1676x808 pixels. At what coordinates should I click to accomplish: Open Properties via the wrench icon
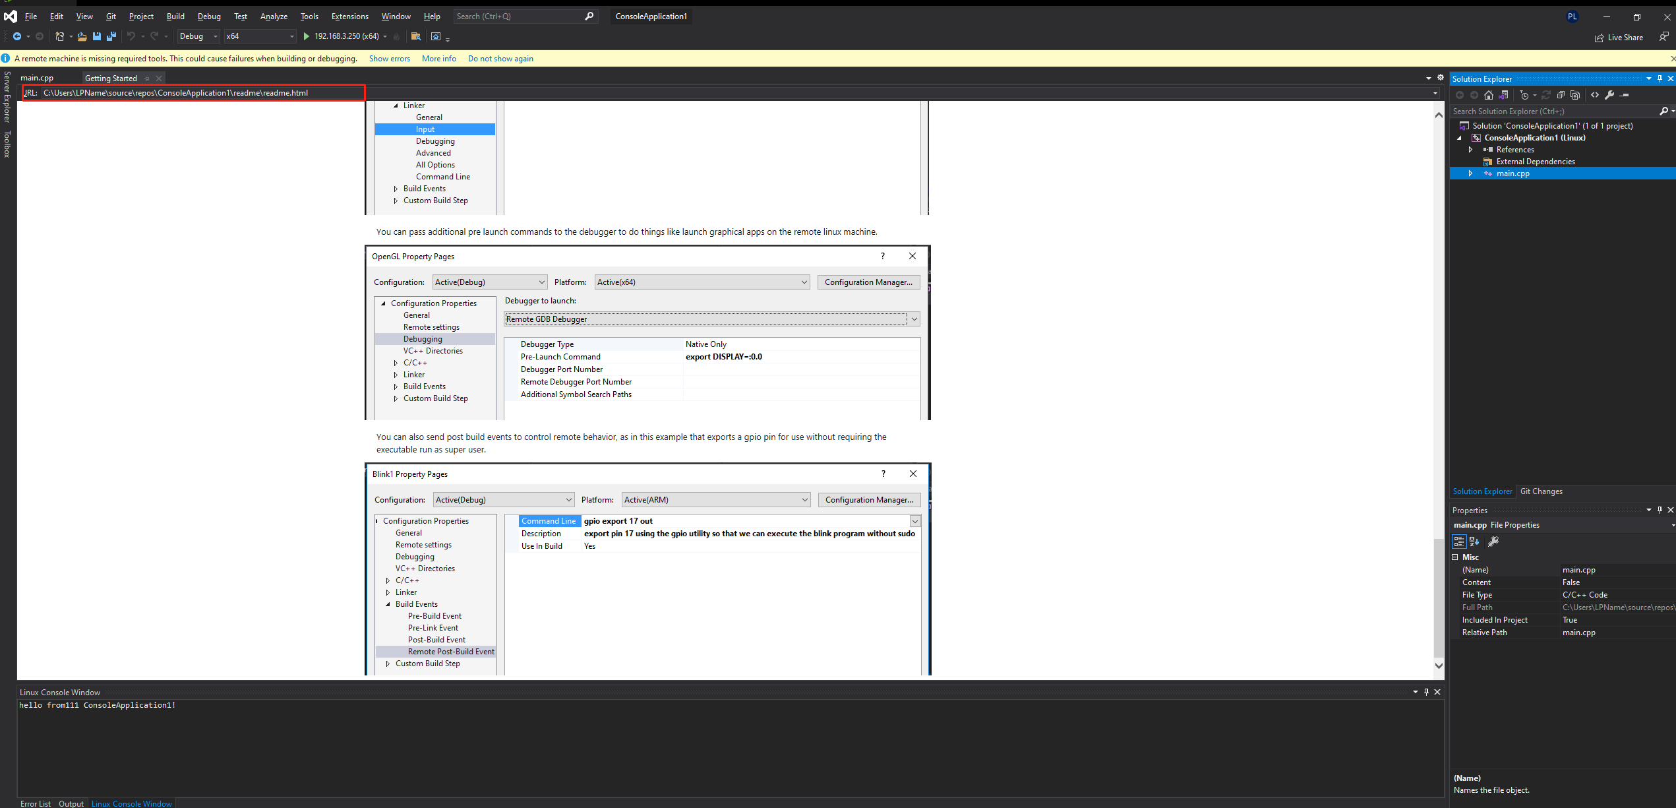coord(1609,94)
